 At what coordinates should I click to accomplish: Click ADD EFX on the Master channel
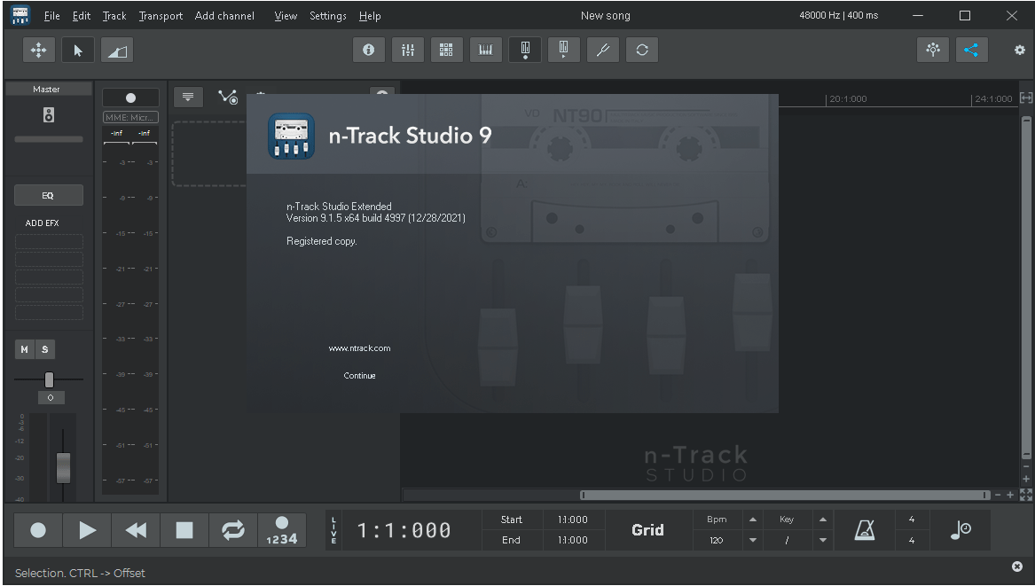click(43, 223)
